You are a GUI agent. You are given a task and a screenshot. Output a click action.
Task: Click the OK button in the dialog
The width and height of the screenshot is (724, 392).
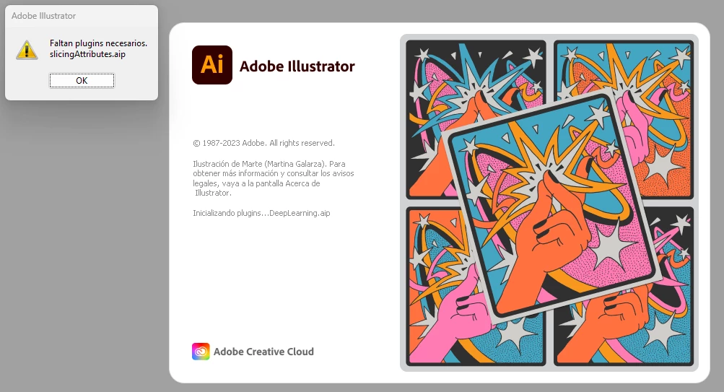point(82,80)
